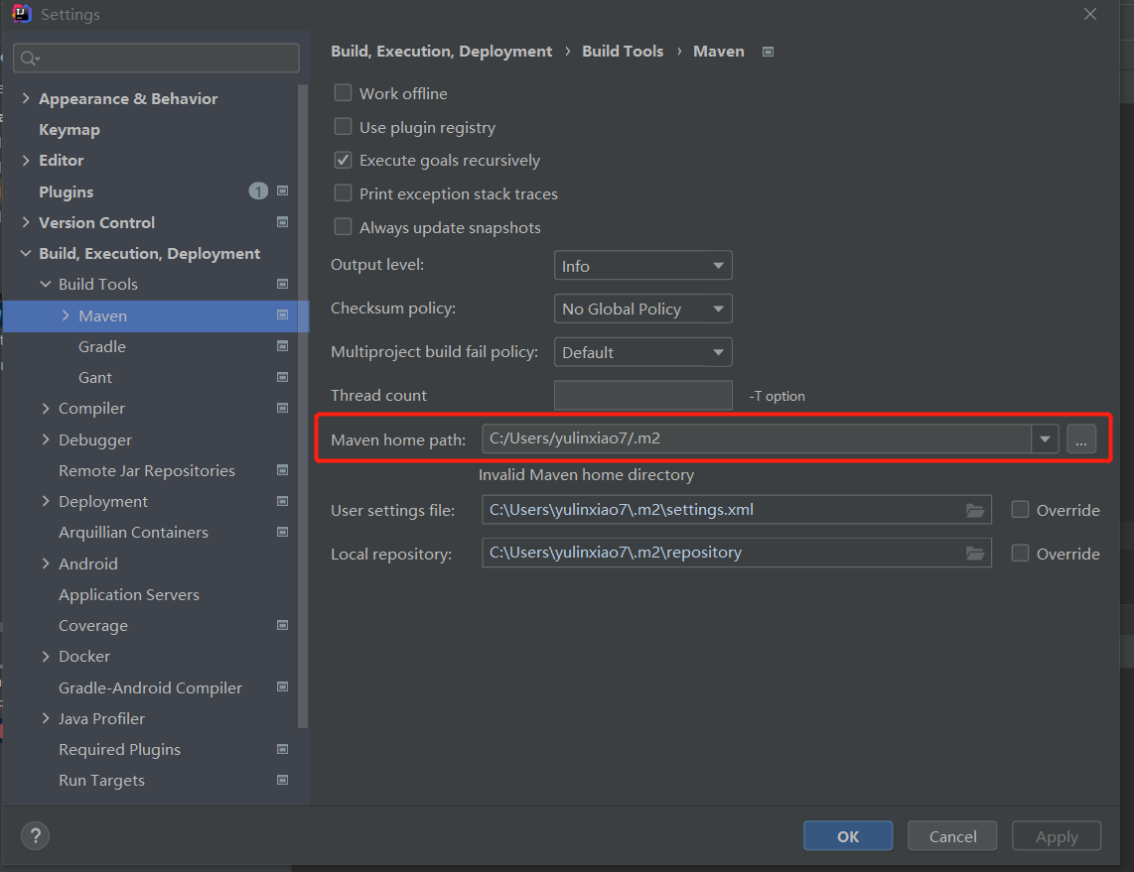This screenshot has width=1134, height=872.
Task: Check Override for Local repository
Action: [x=1020, y=554]
